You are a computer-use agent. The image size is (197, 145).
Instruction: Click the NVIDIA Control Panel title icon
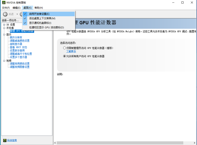tap(4, 2)
